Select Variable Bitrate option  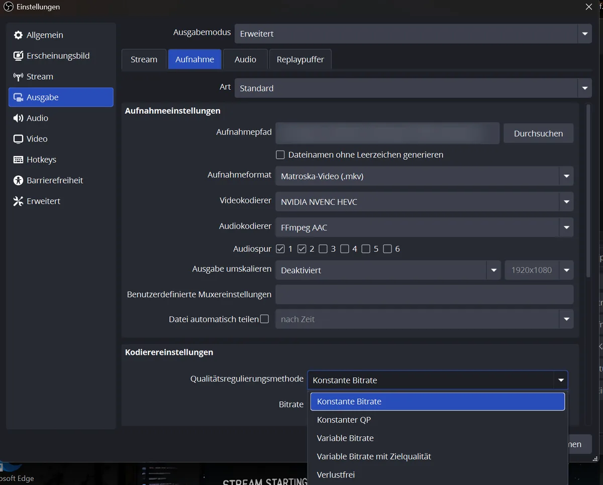point(438,438)
